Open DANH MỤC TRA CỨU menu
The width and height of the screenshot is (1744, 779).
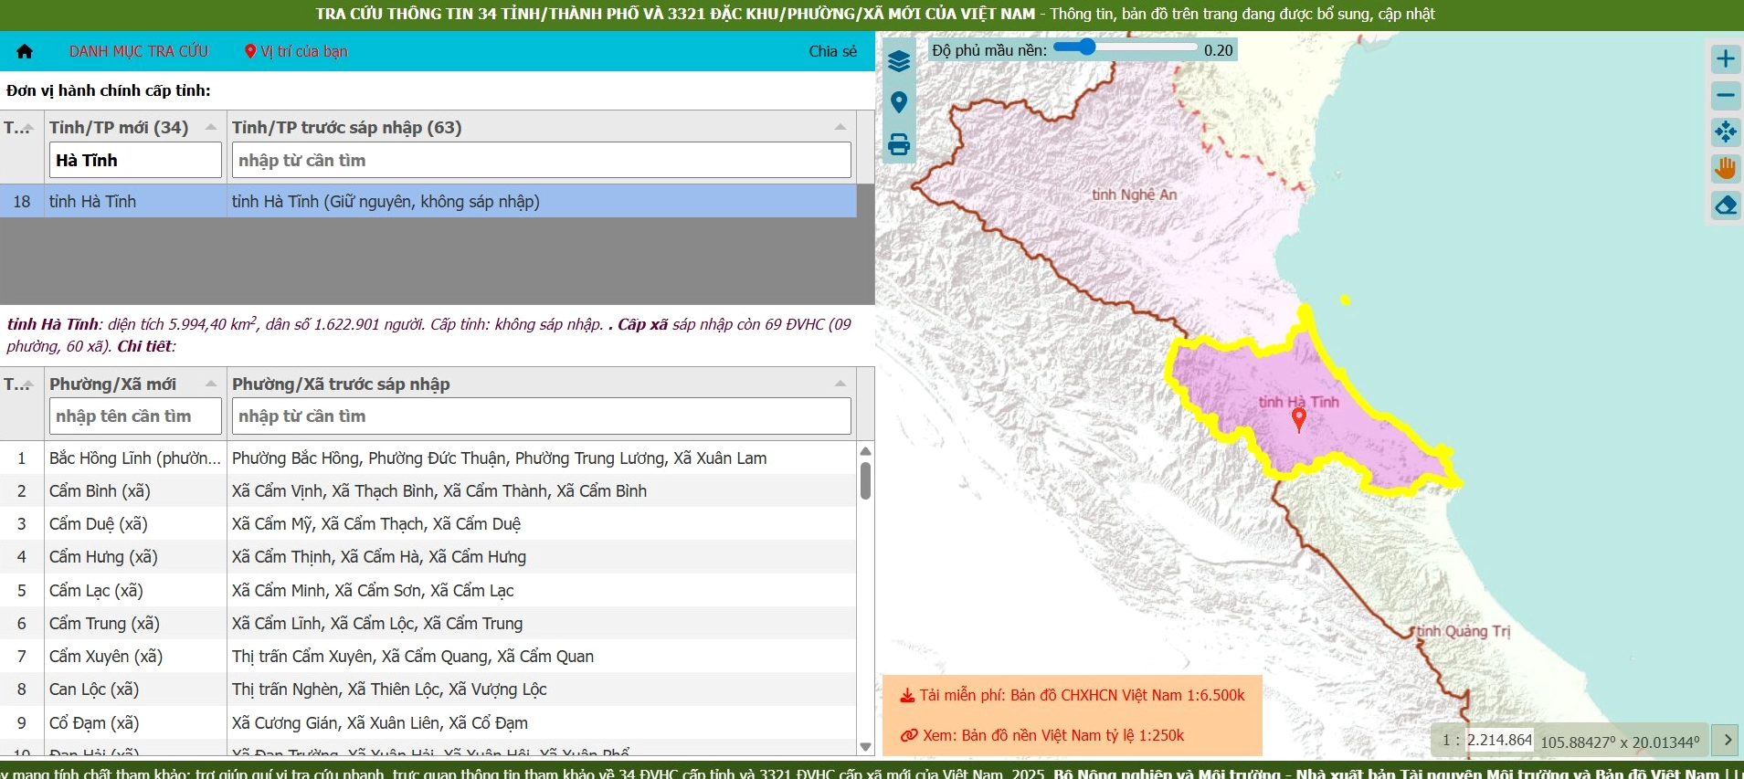click(139, 51)
